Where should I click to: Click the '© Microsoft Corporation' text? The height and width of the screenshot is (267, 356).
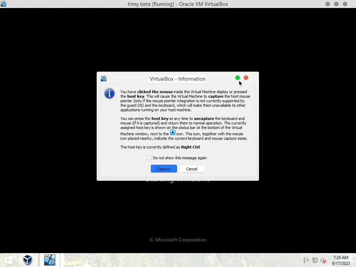(178, 240)
